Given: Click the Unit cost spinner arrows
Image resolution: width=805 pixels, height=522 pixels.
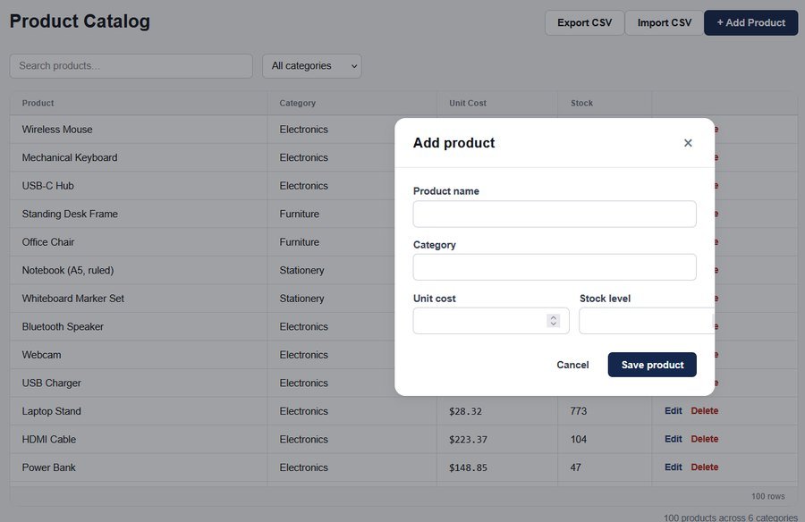Looking at the screenshot, I should [x=553, y=321].
